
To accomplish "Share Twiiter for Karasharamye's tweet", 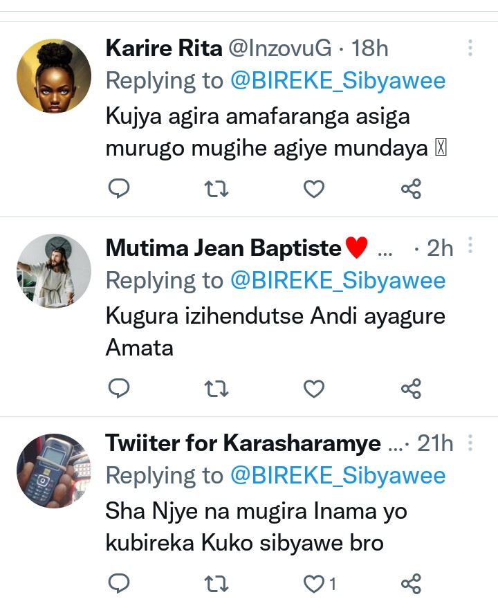I will point(412,584).
